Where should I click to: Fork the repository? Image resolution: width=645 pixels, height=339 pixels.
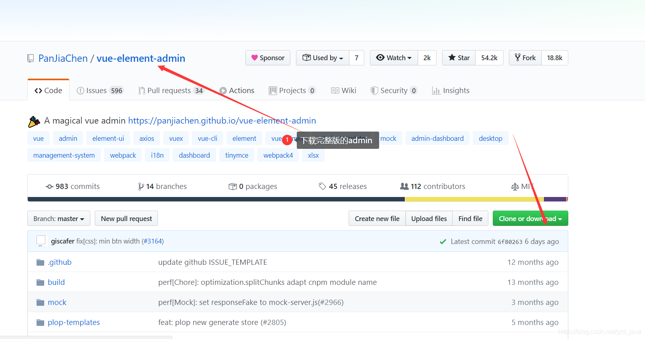[525, 58]
